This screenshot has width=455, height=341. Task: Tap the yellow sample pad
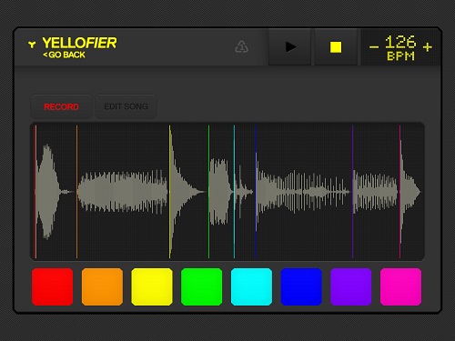point(152,286)
